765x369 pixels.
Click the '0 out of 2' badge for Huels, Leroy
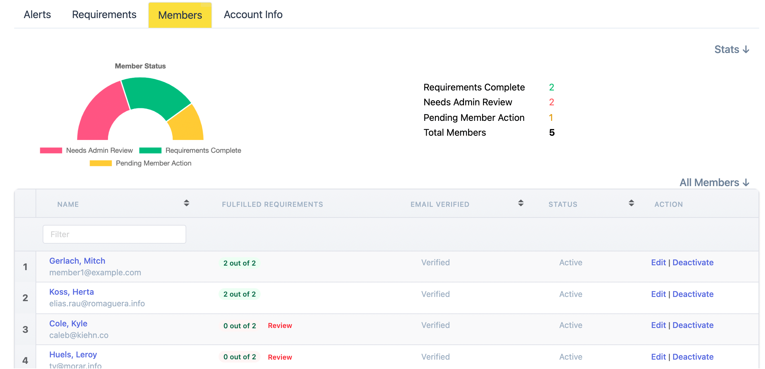click(240, 357)
